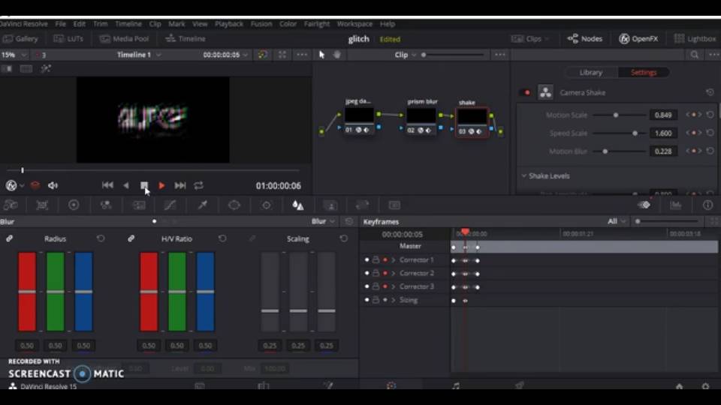
Task: Lock the Corrector 1 keyframe track
Action: (376, 260)
